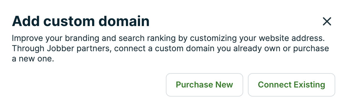Start buying a new custom domain
This screenshot has height=110, width=347.
pos(204,85)
